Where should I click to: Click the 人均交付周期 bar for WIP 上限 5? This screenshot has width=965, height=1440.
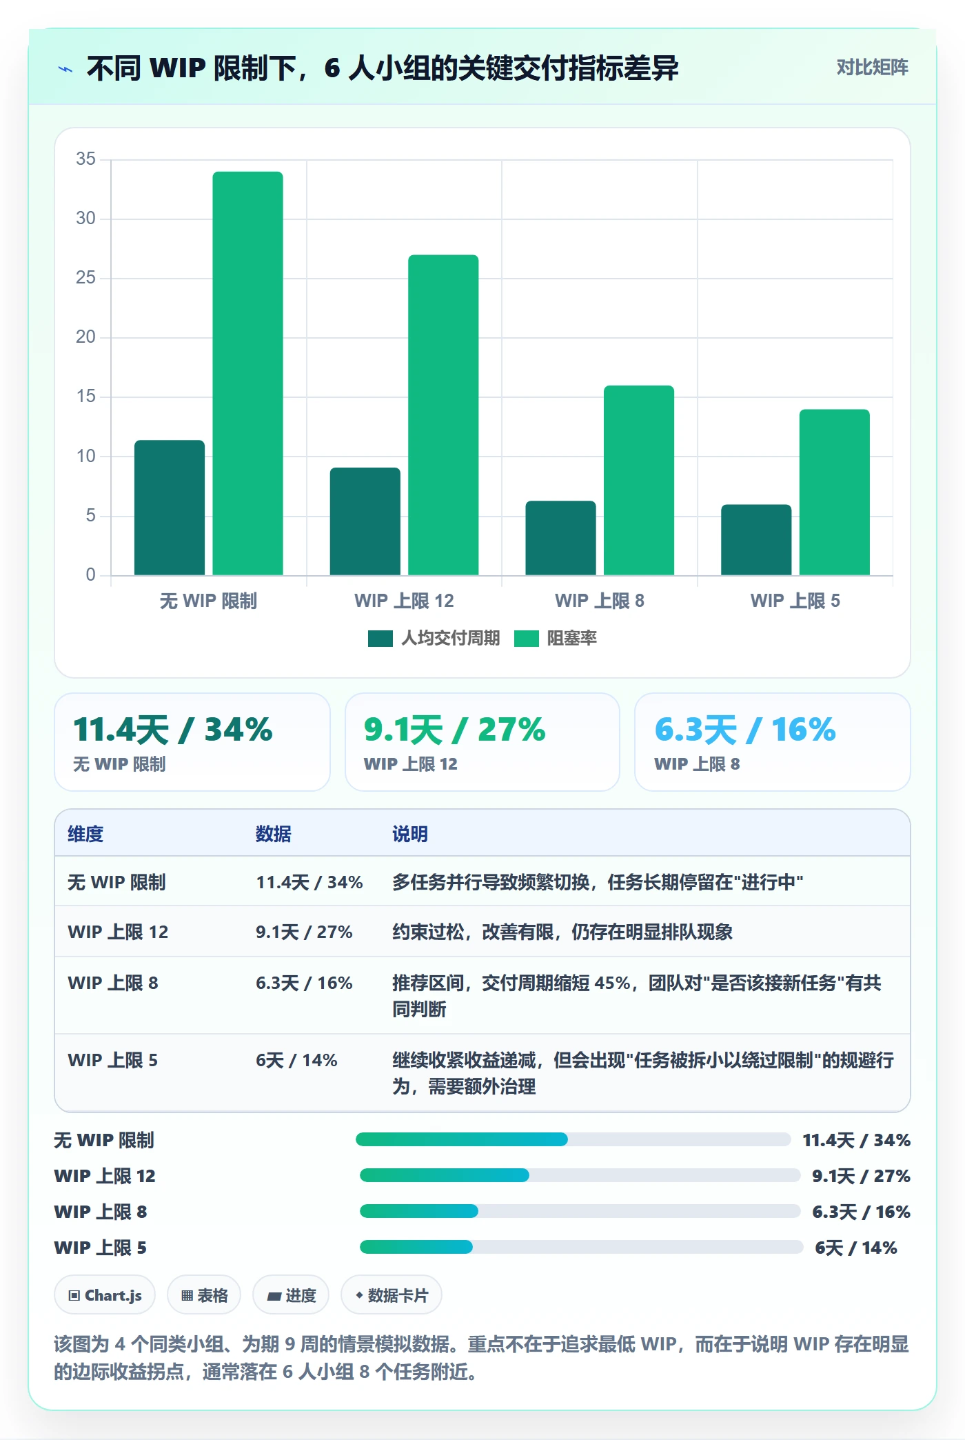pos(756,540)
